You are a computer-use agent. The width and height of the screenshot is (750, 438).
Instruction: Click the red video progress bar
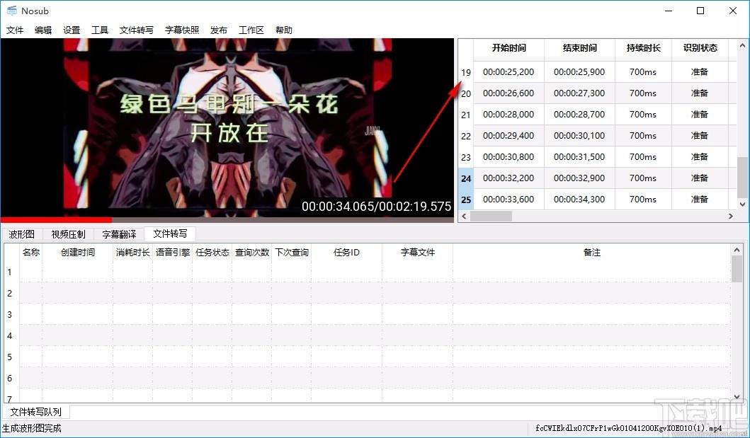point(56,220)
